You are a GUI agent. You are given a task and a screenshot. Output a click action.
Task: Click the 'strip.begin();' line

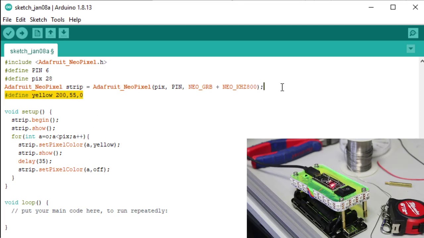35,120
